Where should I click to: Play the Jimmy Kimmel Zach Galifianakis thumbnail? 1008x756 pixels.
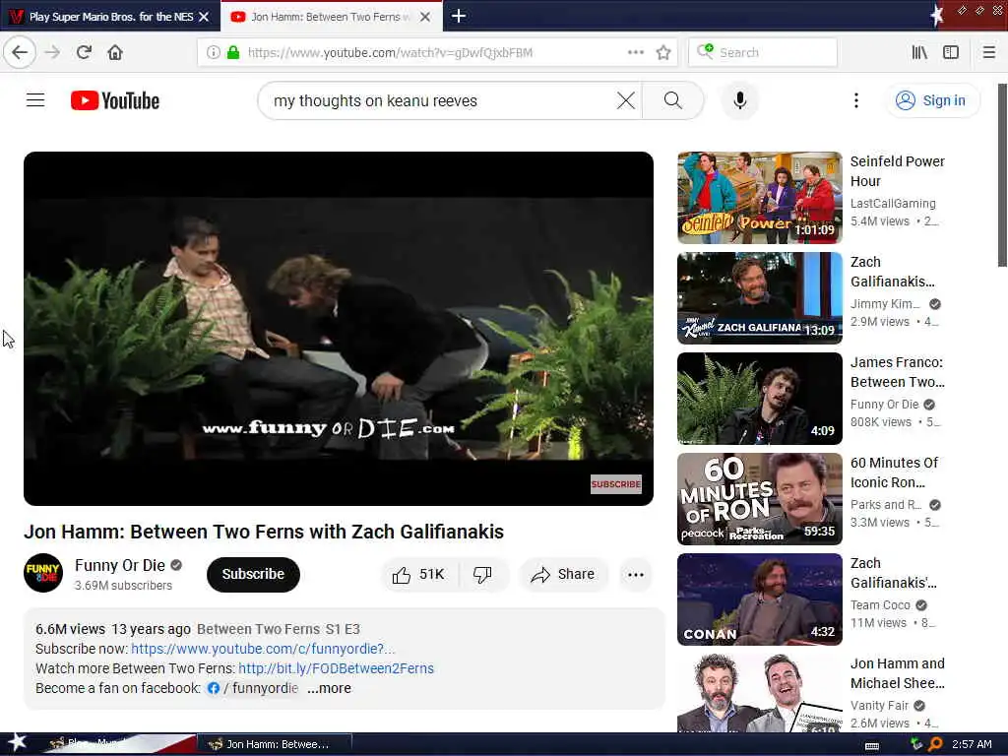click(x=759, y=297)
